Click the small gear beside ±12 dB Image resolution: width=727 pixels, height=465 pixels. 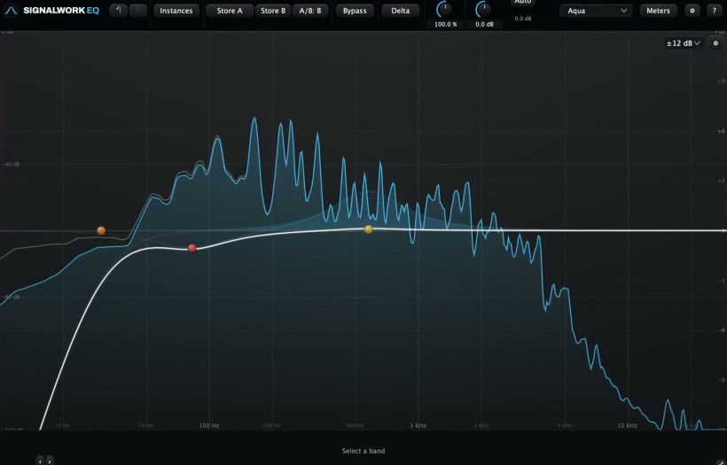point(715,43)
